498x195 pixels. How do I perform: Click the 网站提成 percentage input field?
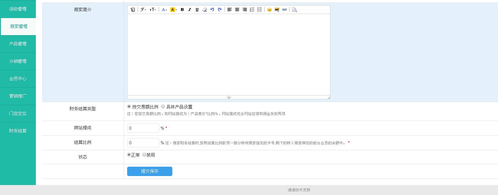[143, 128]
